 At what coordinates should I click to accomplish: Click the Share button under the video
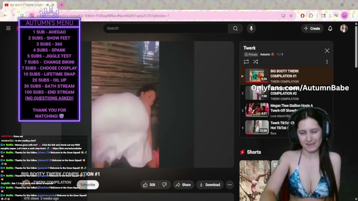183,185
